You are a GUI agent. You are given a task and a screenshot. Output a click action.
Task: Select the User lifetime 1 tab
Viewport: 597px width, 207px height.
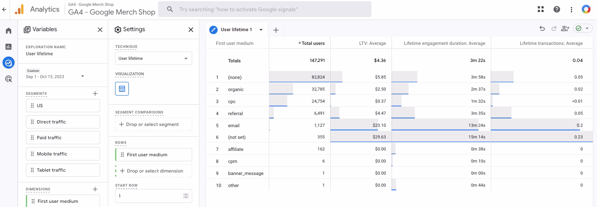(236, 30)
